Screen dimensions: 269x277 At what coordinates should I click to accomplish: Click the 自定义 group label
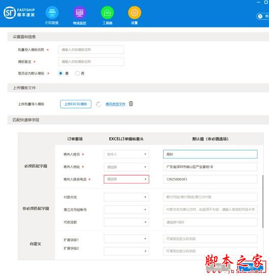pos(36,244)
